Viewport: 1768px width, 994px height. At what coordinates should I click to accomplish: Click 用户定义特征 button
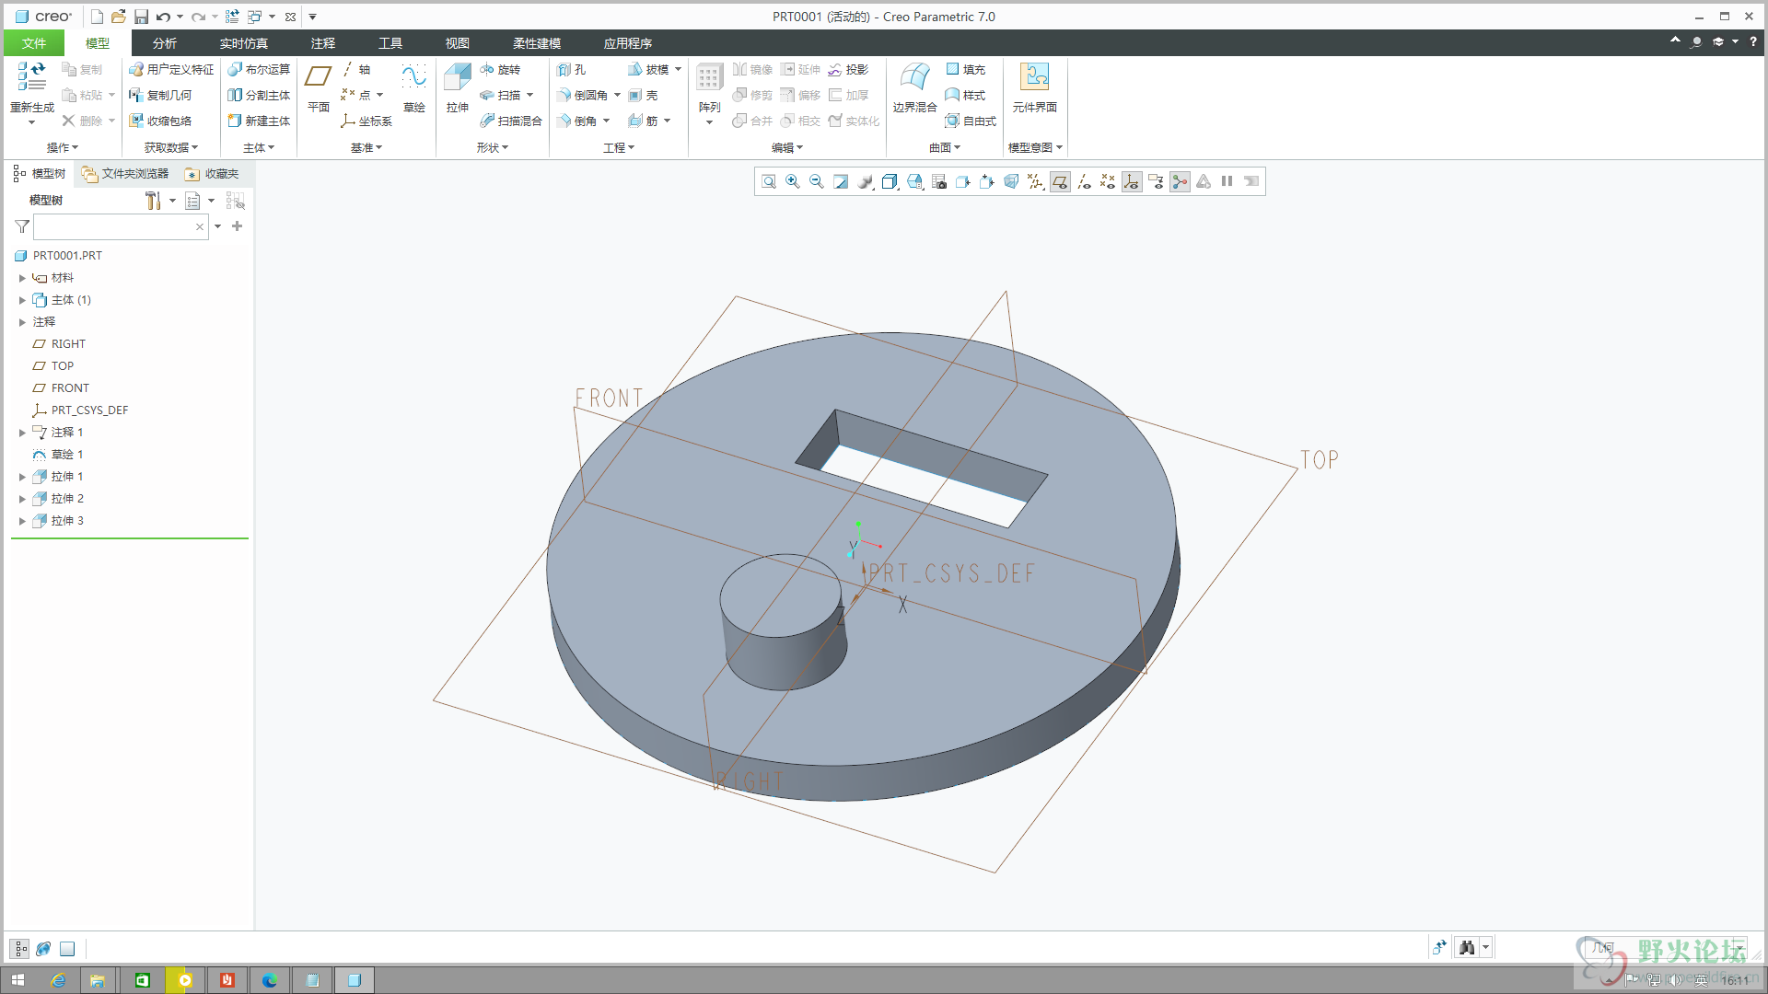[171, 69]
